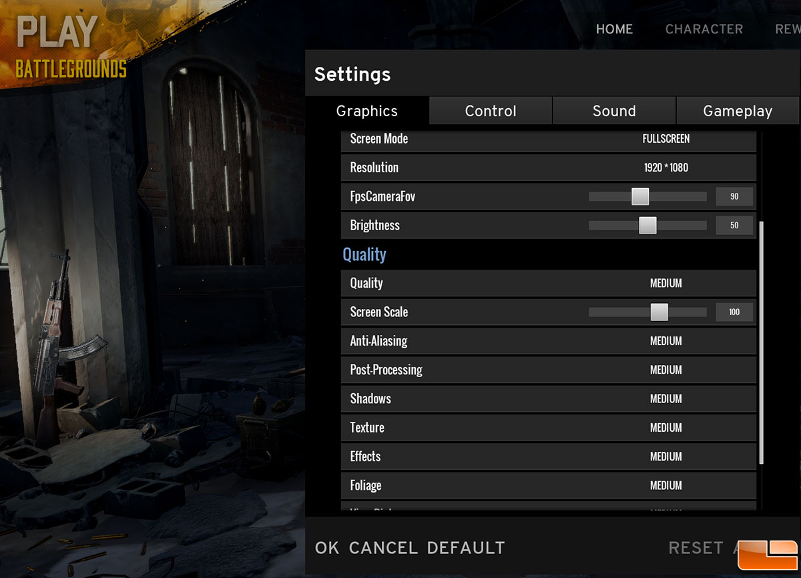Open the CHARACTER menu
801x578 pixels.
704,29
